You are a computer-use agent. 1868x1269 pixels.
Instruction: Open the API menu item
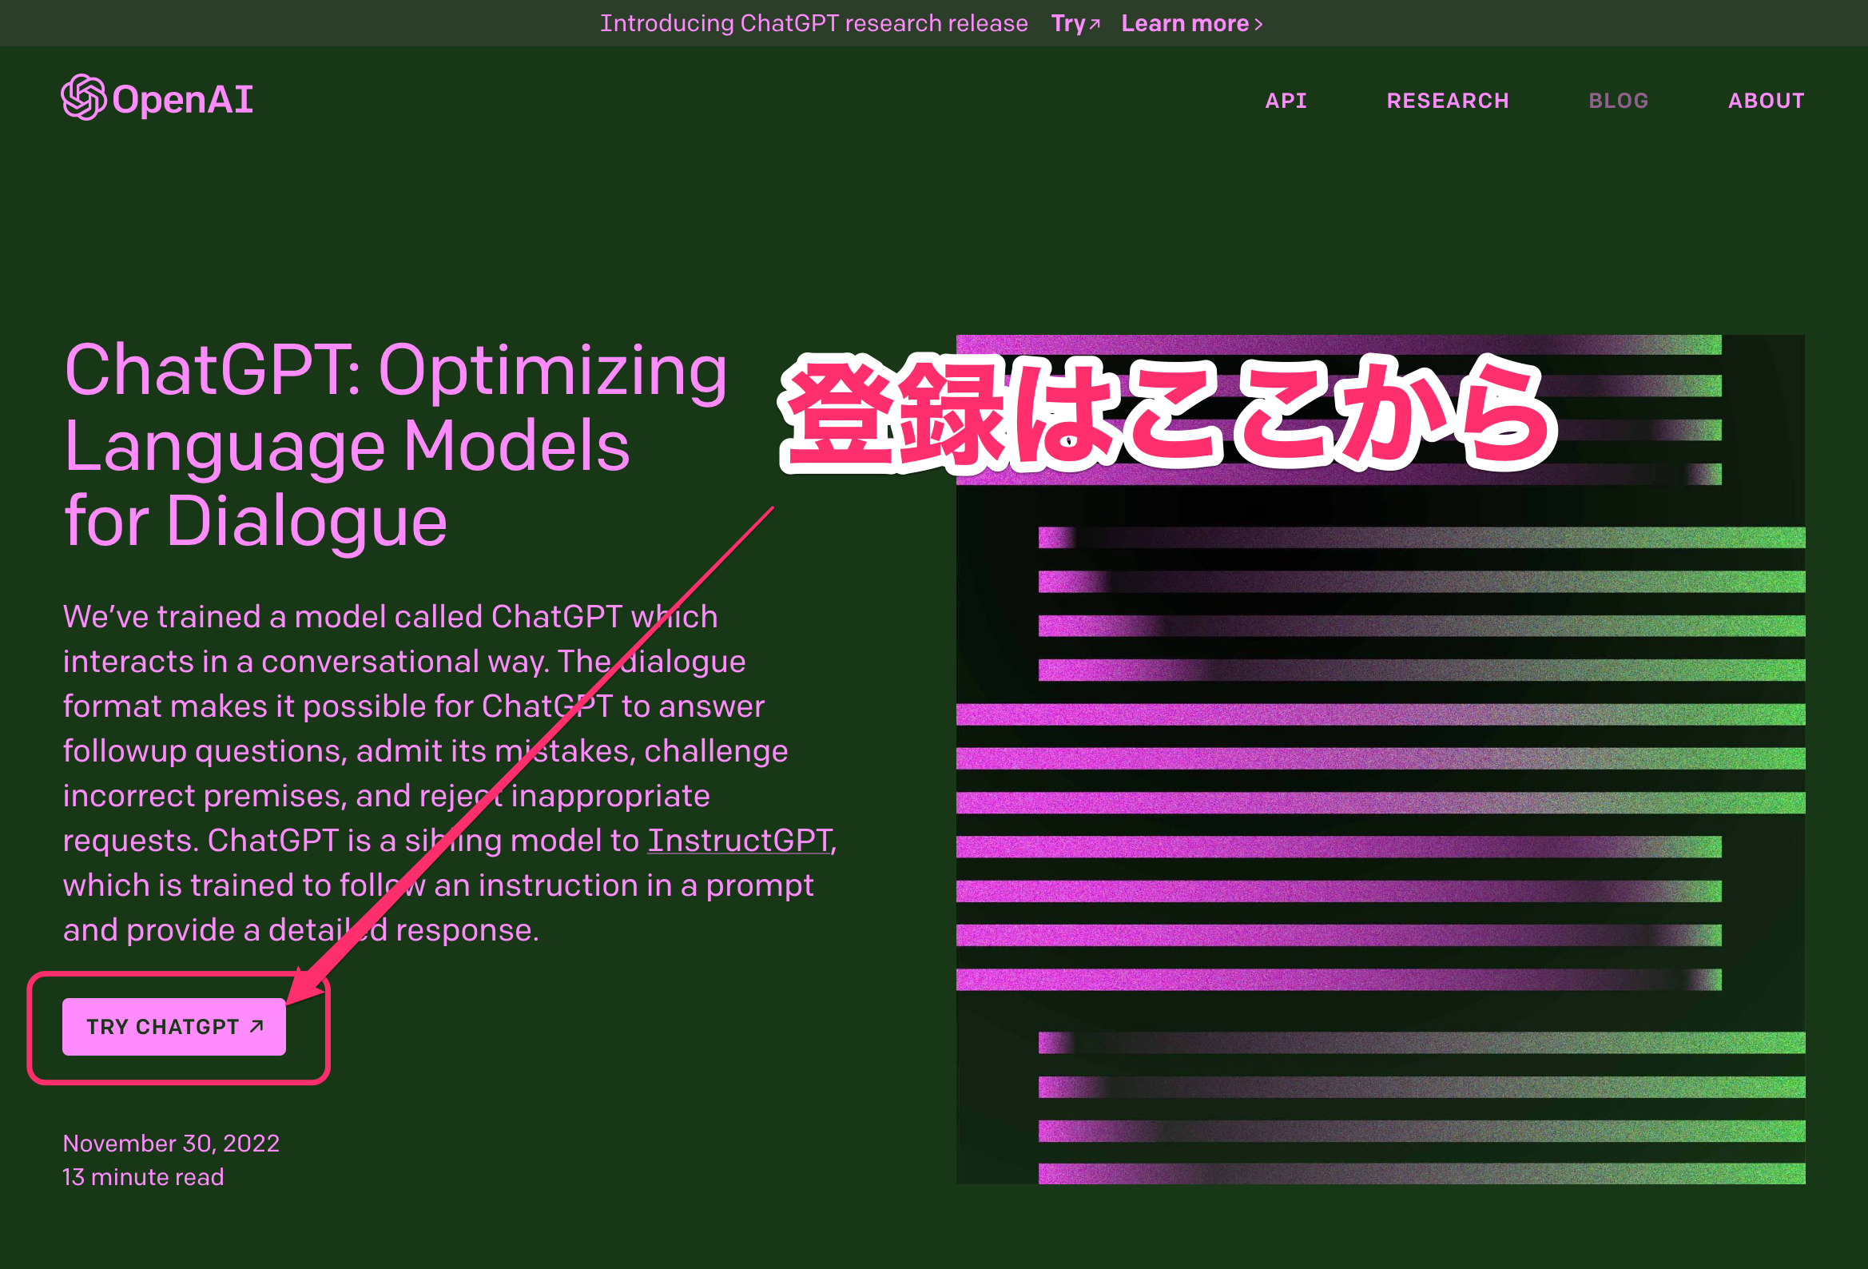point(1286,101)
